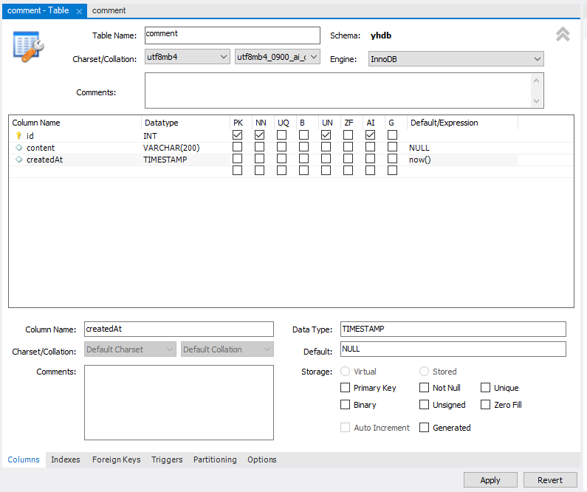Screen dimensions: 587x492
Task: Check the Binary option in the column details
Action: (x=345, y=404)
